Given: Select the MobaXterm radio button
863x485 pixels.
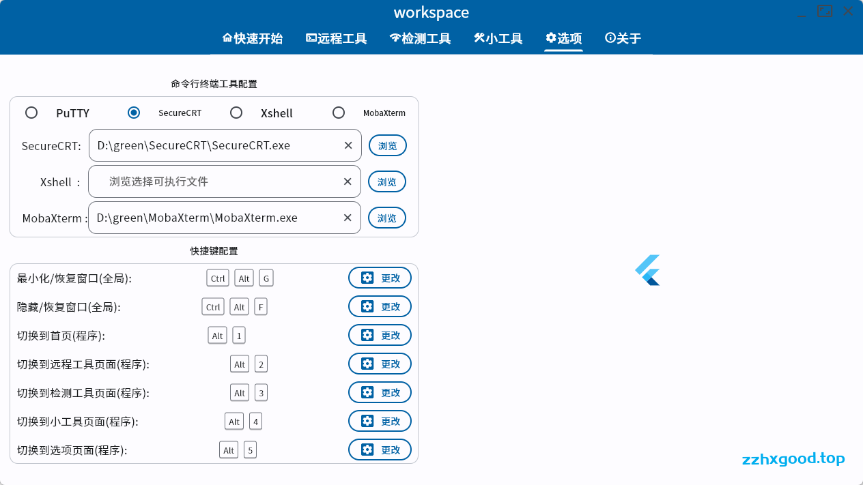Looking at the screenshot, I should pyautogui.click(x=339, y=113).
